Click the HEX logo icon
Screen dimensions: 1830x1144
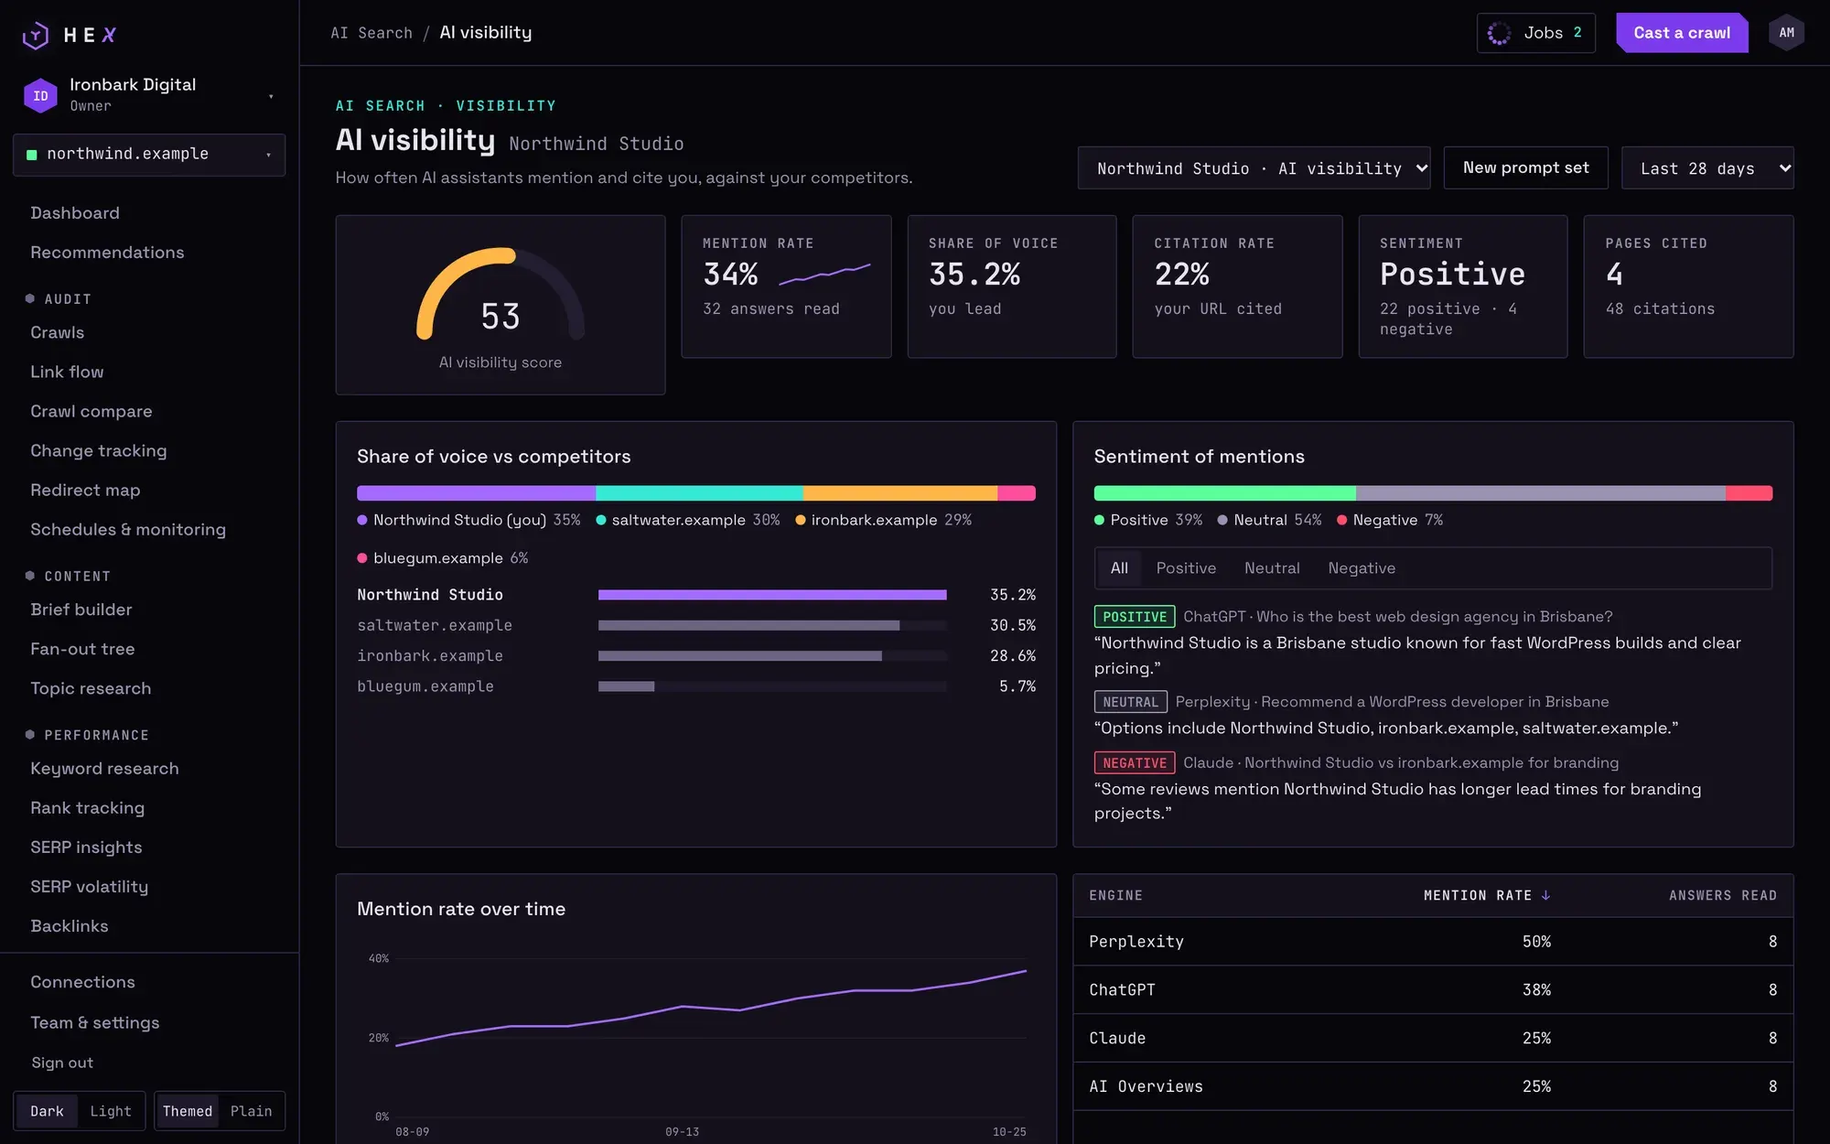tap(36, 35)
